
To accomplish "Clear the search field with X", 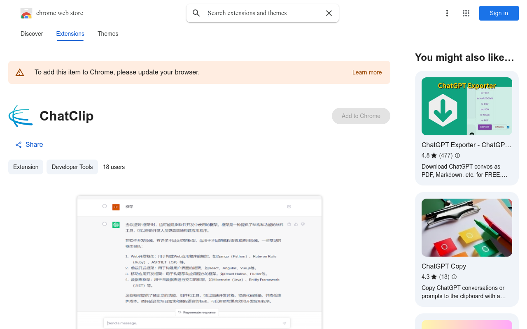I will click(x=329, y=13).
